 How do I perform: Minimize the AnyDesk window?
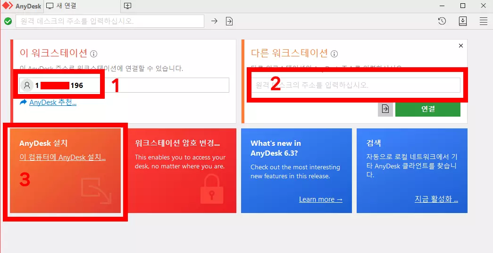pos(442,6)
